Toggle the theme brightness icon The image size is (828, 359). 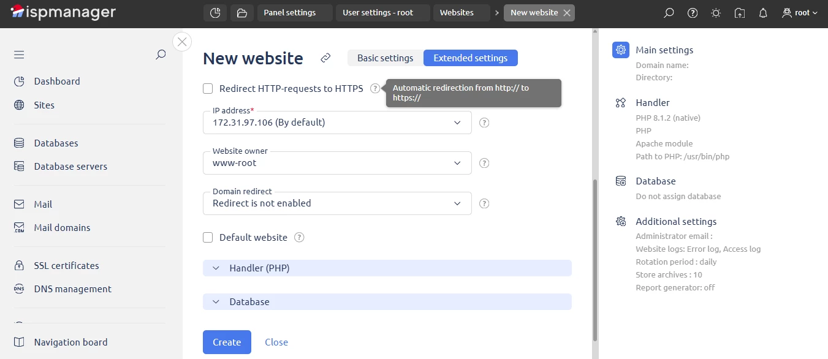715,12
